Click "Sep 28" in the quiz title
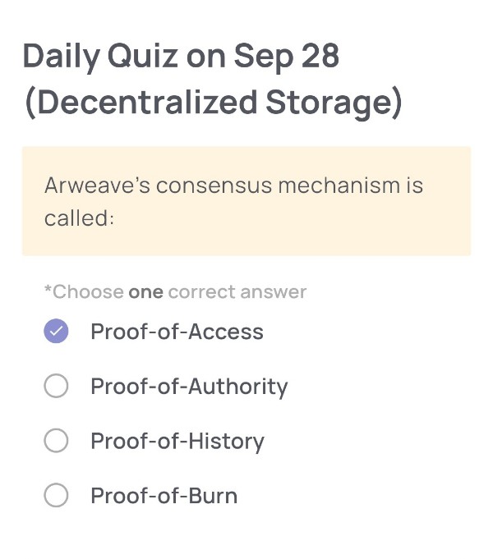Viewport: 493px width, 559px height. pos(286,56)
